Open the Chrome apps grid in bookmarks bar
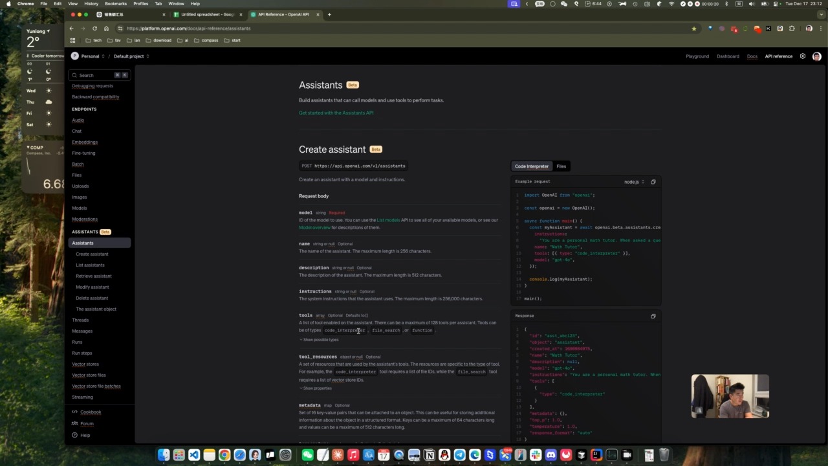 (x=72, y=40)
